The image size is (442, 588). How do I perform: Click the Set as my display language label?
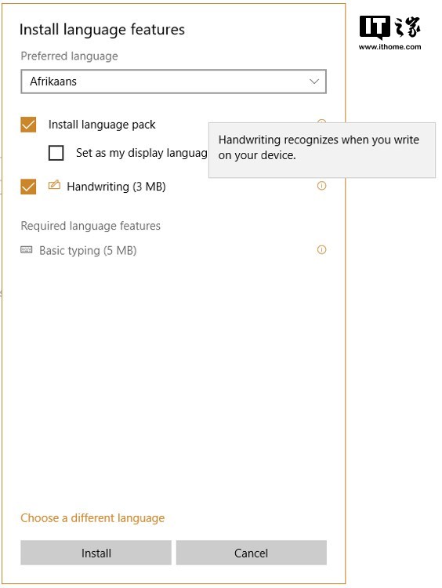pyautogui.click(x=142, y=153)
